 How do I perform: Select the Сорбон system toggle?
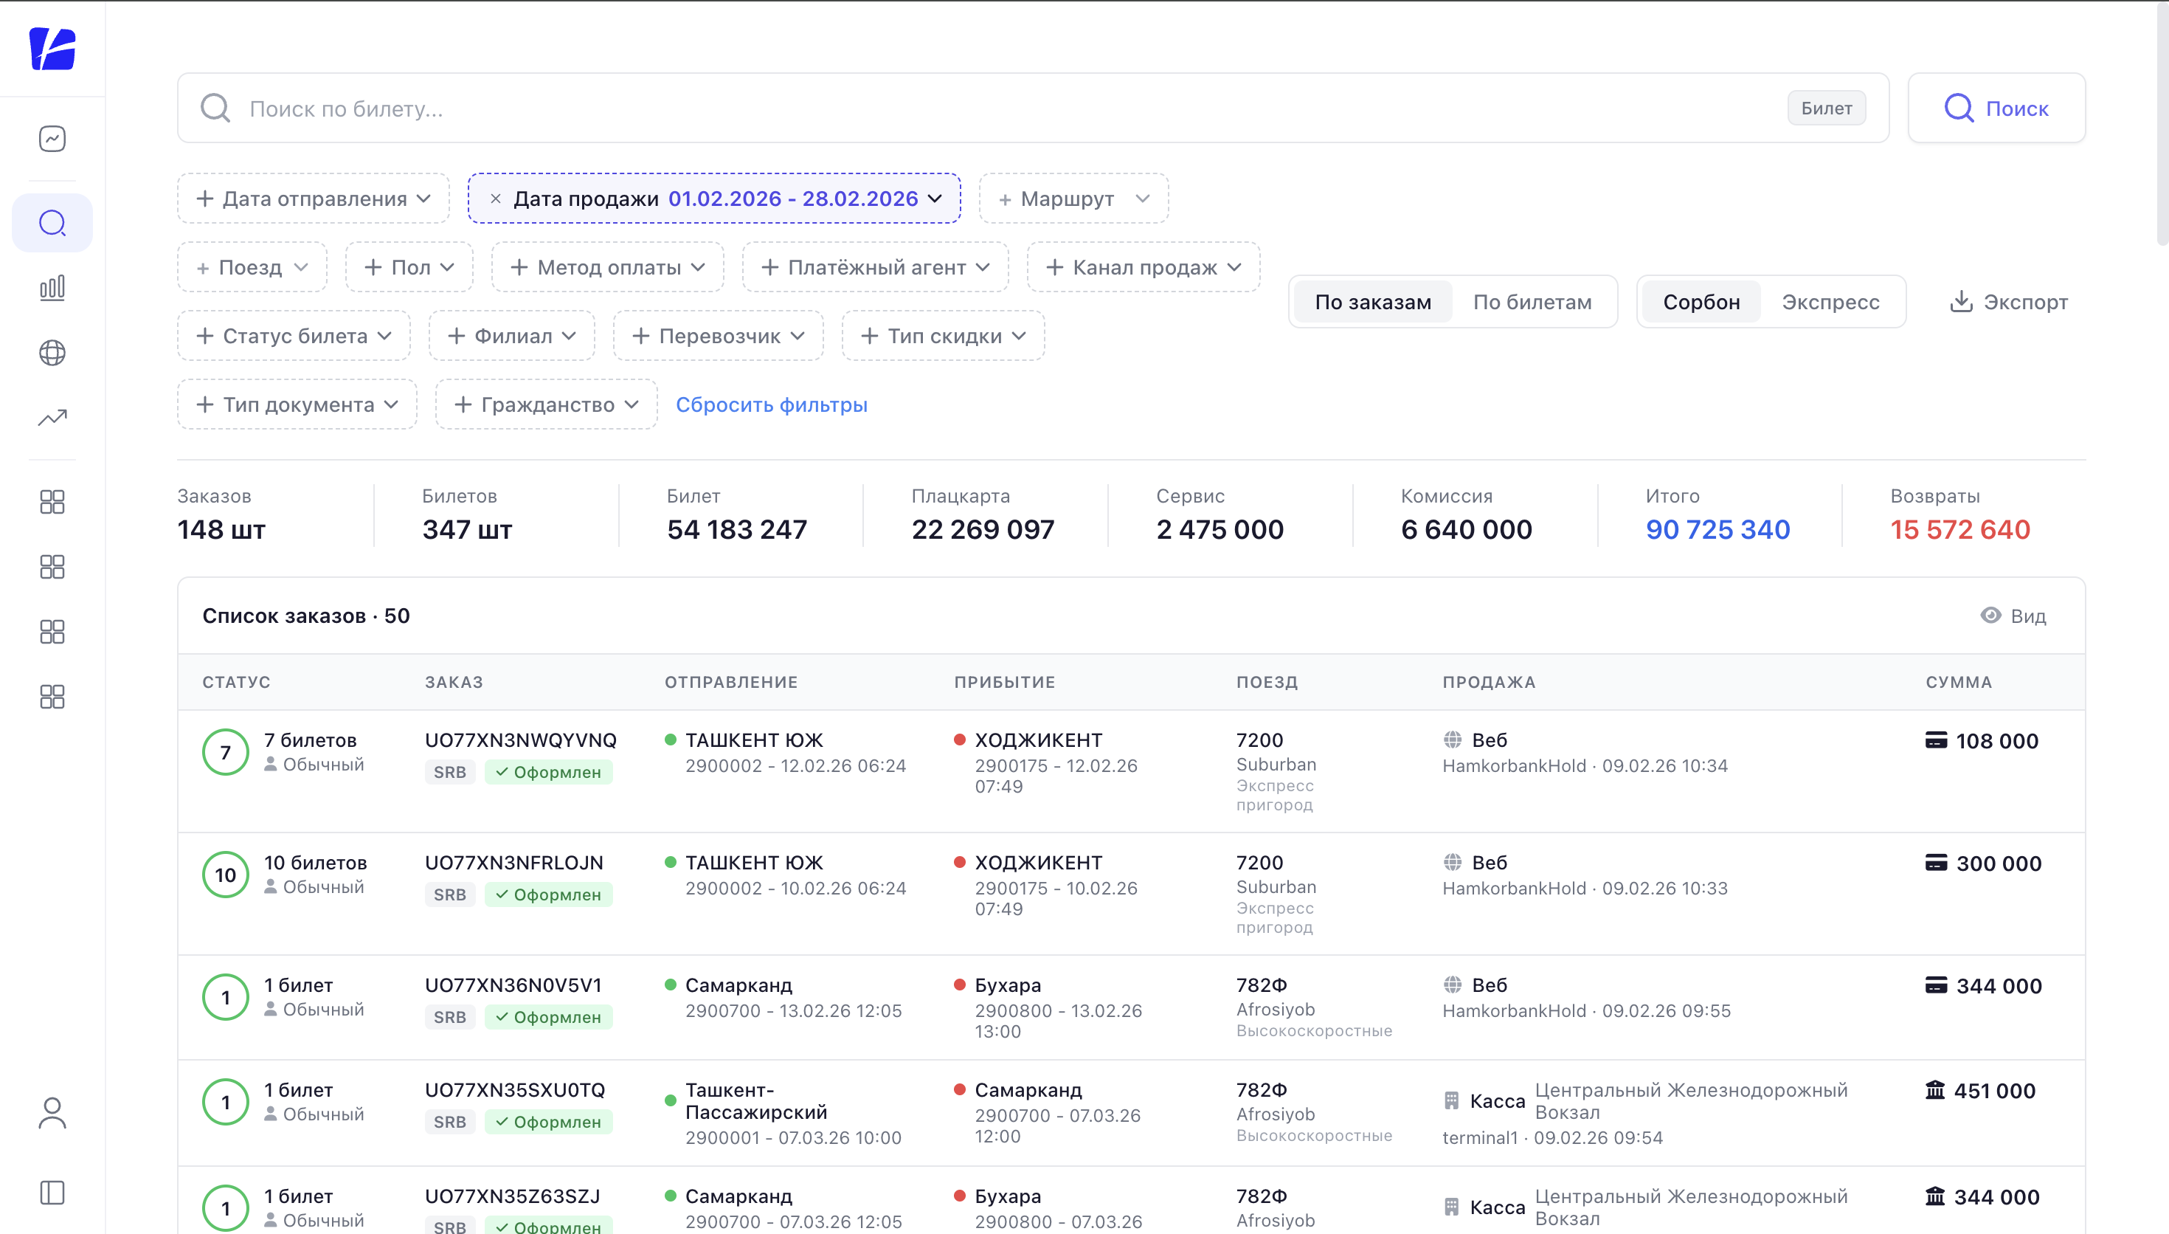pos(1701,302)
